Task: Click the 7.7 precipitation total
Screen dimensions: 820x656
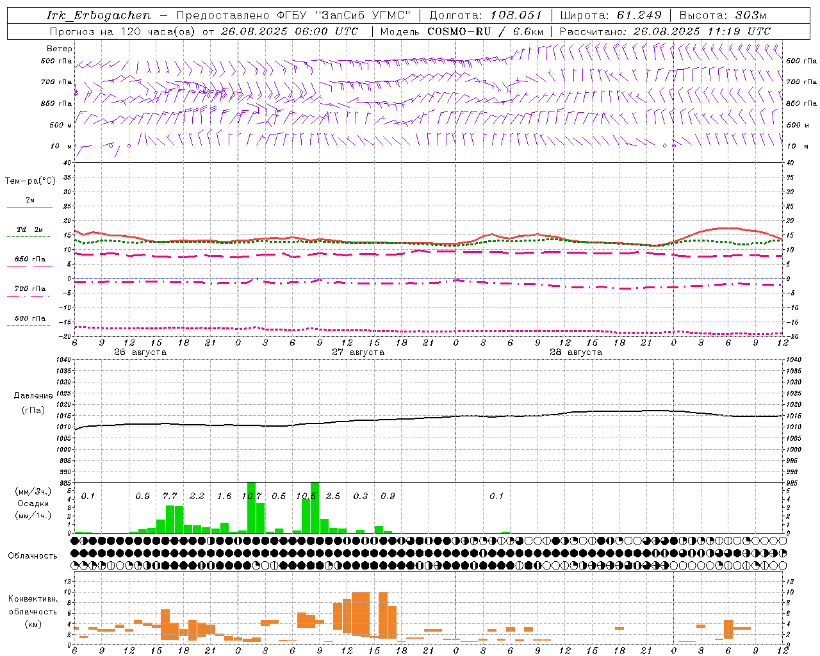Action: coord(170,496)
